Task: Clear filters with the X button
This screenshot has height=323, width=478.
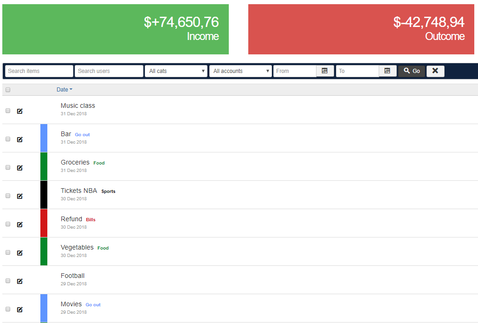Action: click(x=435, y=71)
